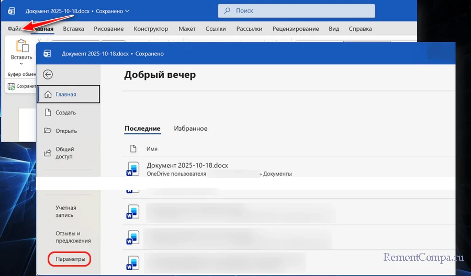Viewport: 471px width, 276px height.
Task: Select Создать in the sidebar
Action: click(x=65, y=112)
